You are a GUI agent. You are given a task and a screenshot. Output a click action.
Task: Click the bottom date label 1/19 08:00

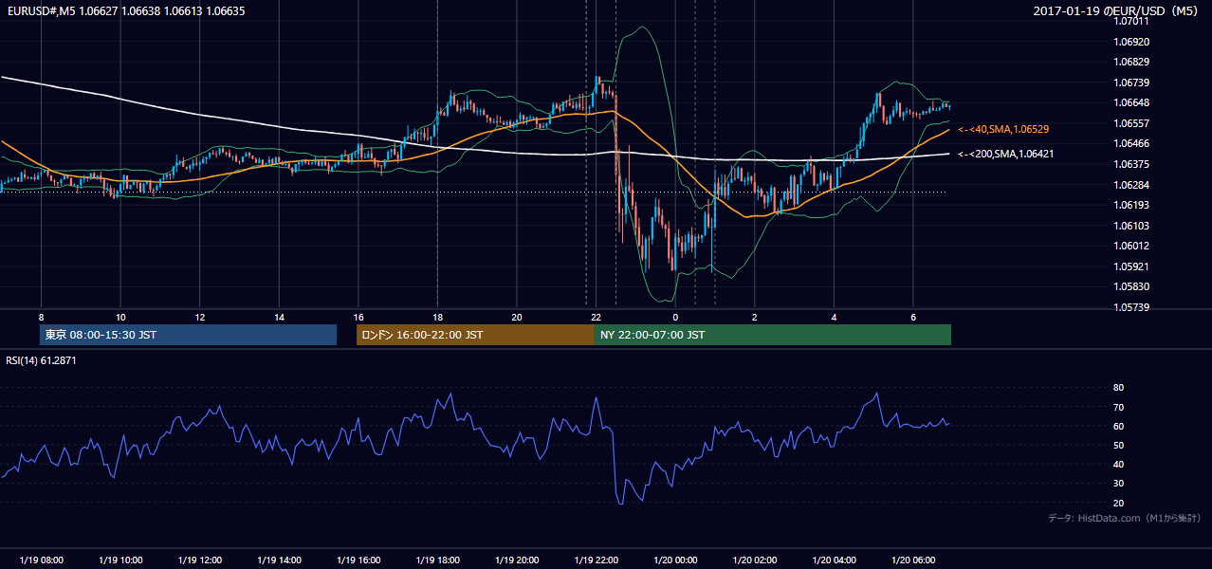click(x=41, y=560)
